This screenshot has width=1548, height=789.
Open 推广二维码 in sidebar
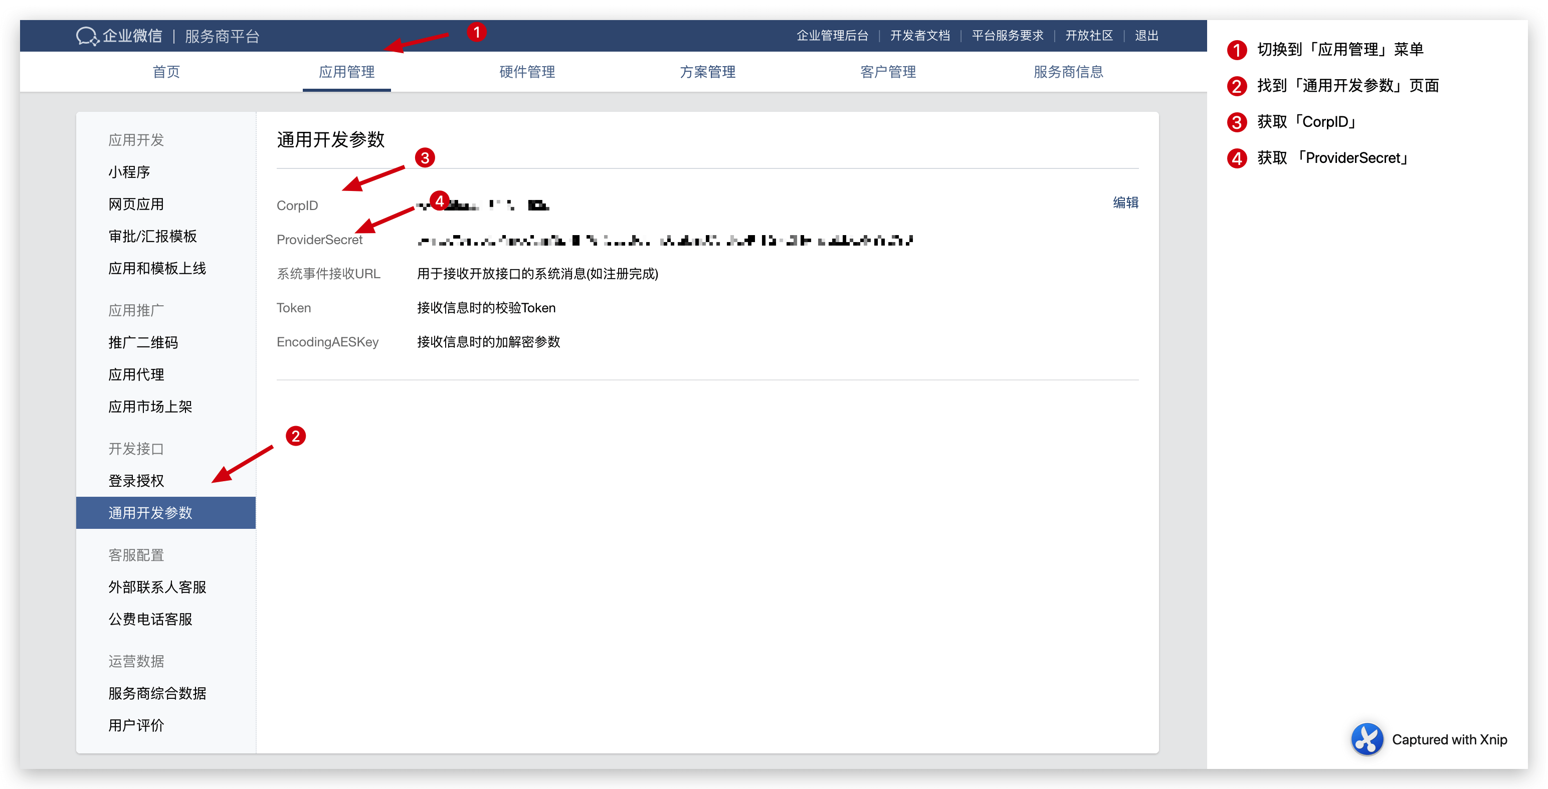pyautogui.click(x=143, y=342)
